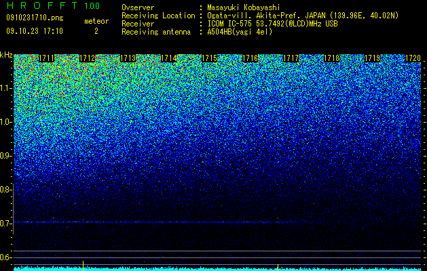
Task: Select the 0910231710.png filename text
Action: tap(35, 18)
